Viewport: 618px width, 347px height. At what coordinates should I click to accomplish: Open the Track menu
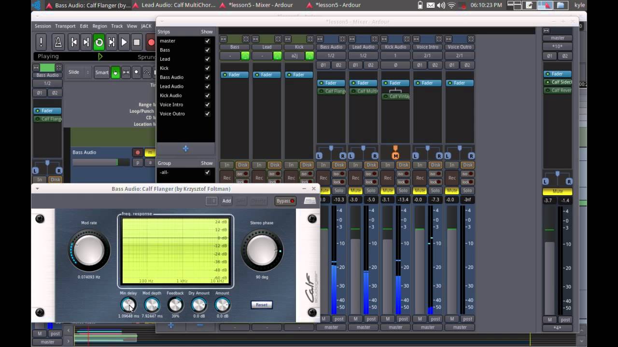click(117, 26)
